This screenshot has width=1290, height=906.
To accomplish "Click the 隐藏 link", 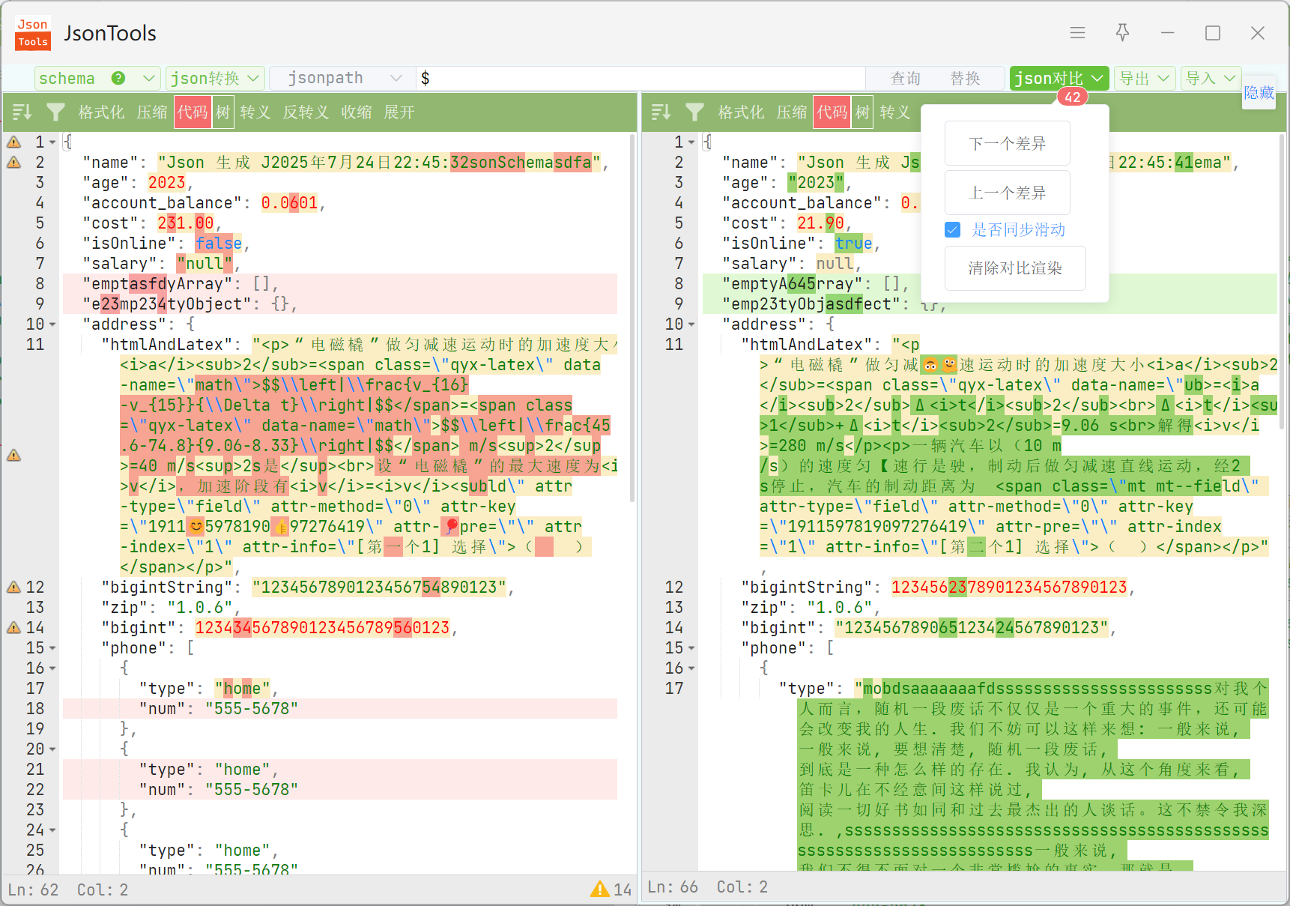I will coord(1259,92).
